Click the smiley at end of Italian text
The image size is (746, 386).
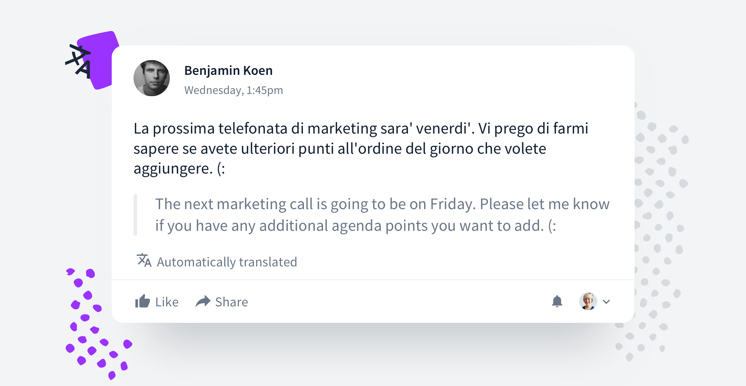point(221,169)
